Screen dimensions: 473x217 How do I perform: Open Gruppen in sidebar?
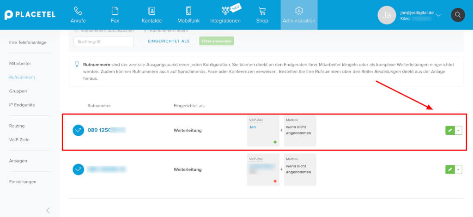click(x=18, y=91)
